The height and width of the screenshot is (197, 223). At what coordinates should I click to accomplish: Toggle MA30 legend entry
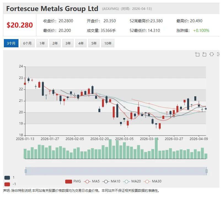151,181
